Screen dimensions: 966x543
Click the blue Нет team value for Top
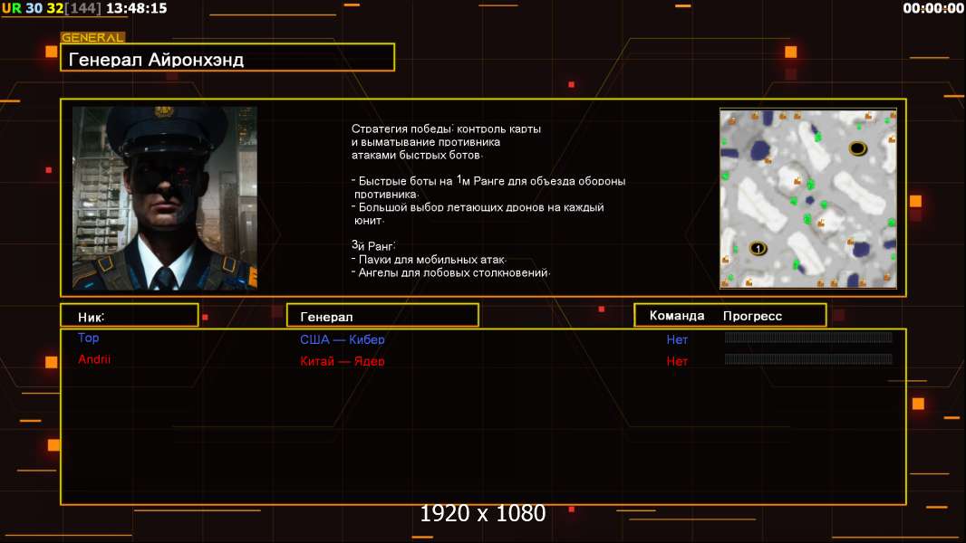[677, 339]
